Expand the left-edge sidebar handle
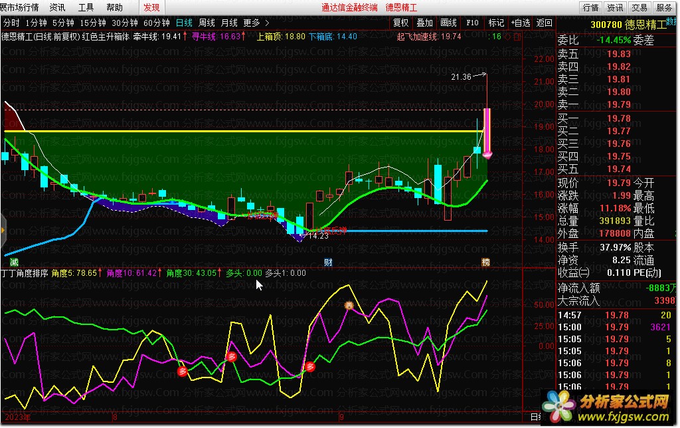Viewport: 680px width, 428px height. (3, 230)
